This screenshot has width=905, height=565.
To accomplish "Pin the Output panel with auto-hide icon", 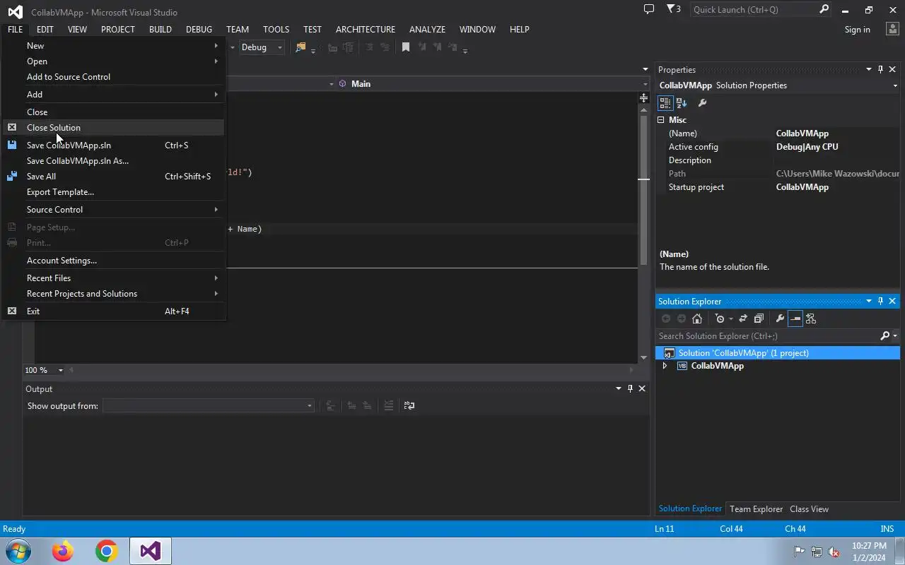I will coord(630,388).
